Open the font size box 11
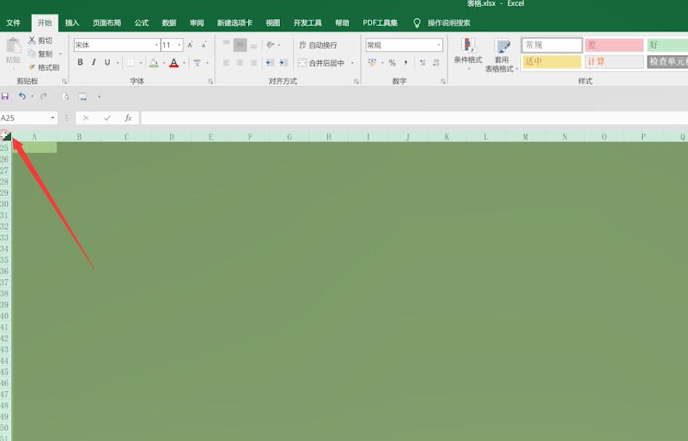Viewport: 688px width, 441px height. coord(172,45)
